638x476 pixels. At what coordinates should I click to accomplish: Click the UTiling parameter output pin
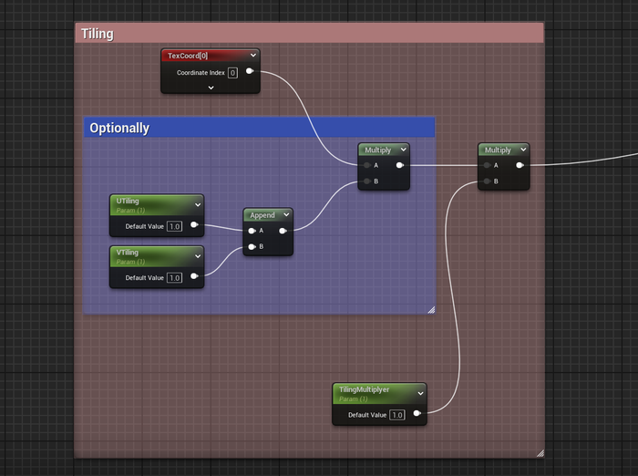click(194, 225)
